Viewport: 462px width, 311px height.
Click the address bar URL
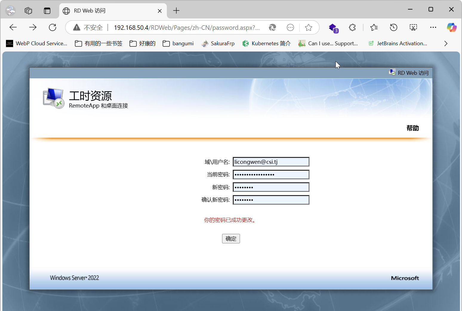pyautogui.click(x=187, y=28)
